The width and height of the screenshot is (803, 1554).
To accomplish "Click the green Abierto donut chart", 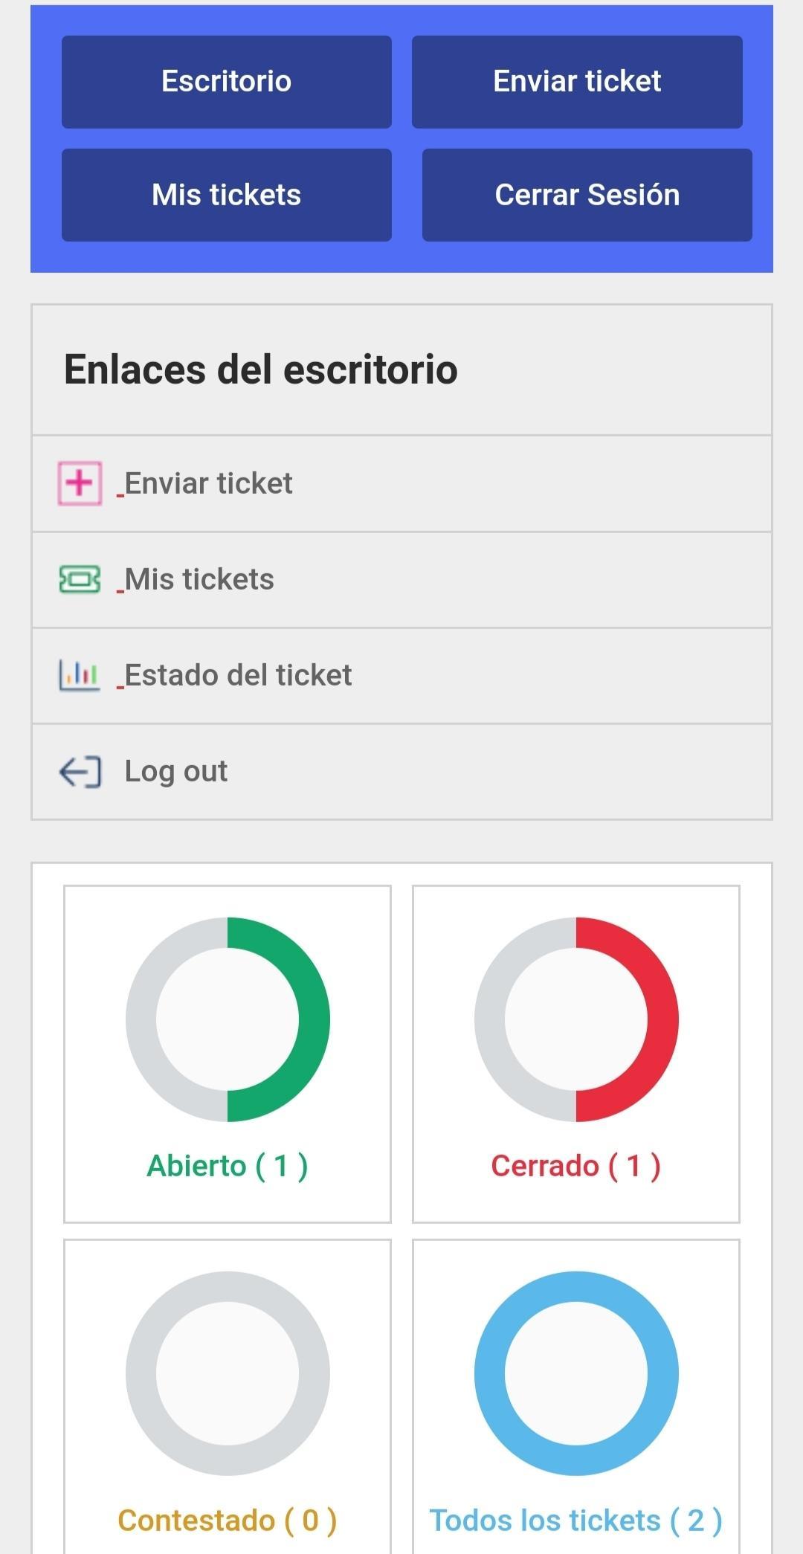I will click(x=228, y=1019).
